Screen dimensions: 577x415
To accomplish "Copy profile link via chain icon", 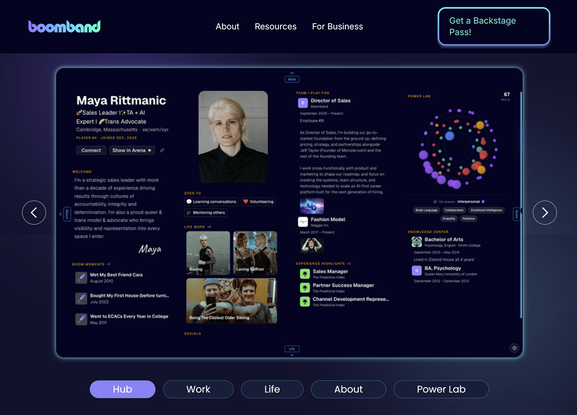I will pos(162,151).
